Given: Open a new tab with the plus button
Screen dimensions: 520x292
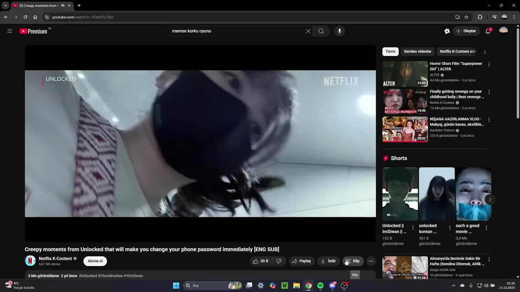Looking at the screenshot, I should coord(79,6).
